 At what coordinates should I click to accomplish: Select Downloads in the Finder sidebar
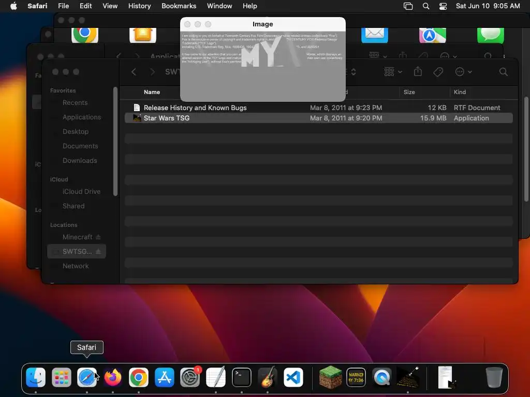click(79, 161)
